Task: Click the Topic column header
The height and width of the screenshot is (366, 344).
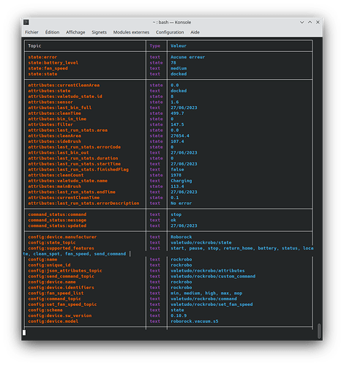Action: tap(34, 46)
